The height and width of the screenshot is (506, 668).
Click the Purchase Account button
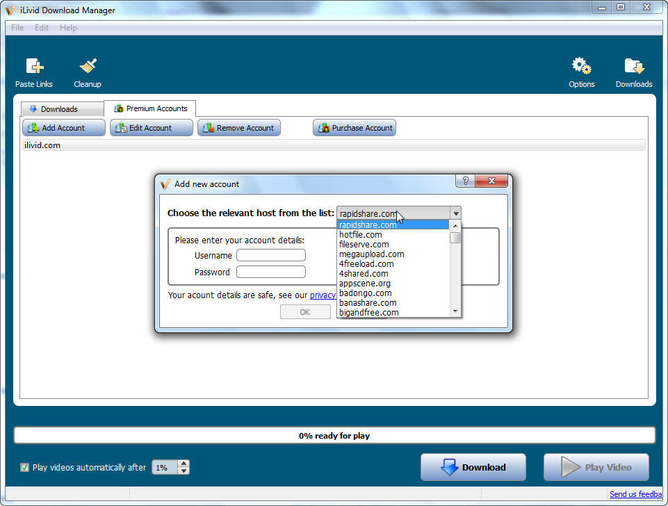355,128
